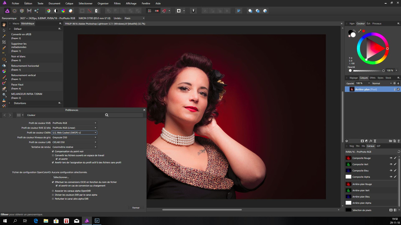
Task: Open the Filtres menu
Action: 117,3
